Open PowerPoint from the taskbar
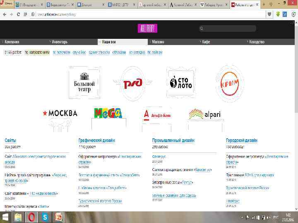Viewport: 298px width, 223px height. 58,217
